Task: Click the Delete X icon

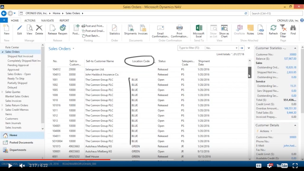Action: point(39,28)
